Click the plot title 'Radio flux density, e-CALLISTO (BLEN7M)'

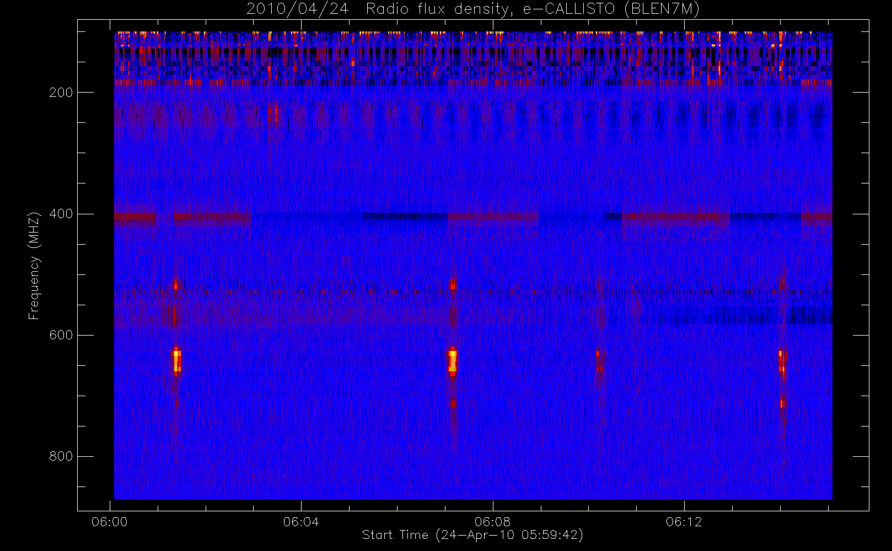(533, 9)
